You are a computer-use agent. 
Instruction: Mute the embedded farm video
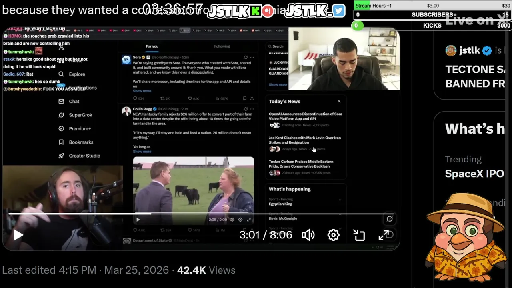(x=232, y=220)
